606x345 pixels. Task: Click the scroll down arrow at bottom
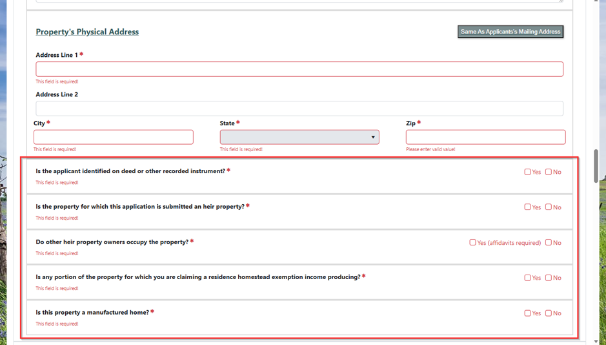[596, 341]
